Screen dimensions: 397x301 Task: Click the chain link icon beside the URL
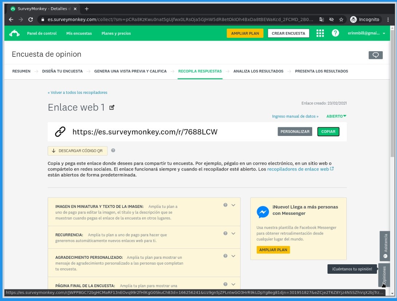tap(60, 132)
